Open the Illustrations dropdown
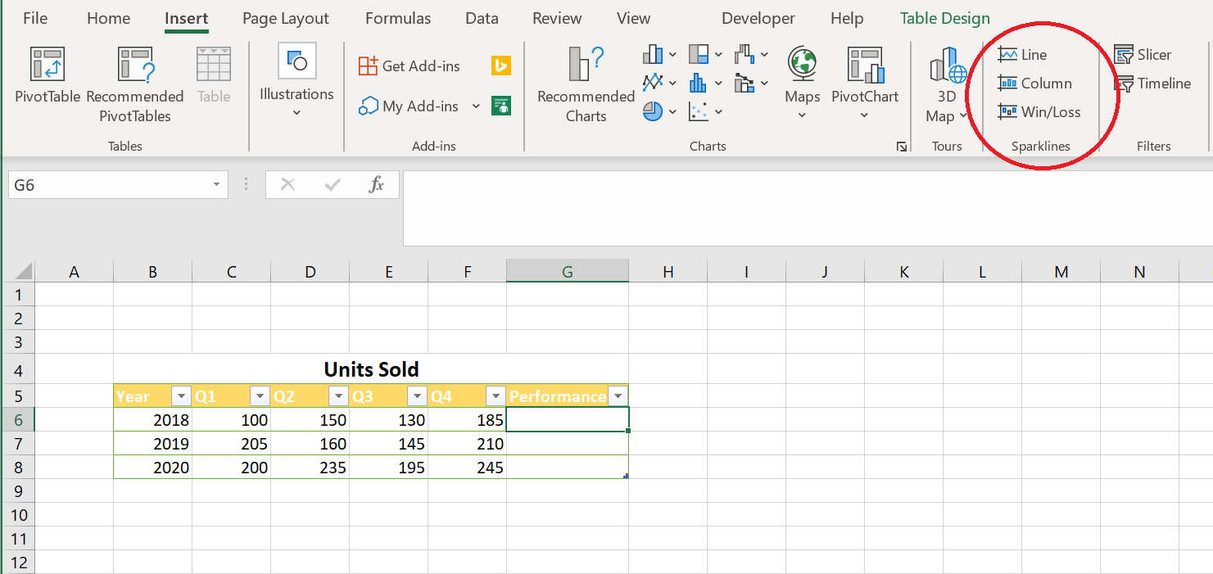The height and width of the screenshot is (574, 1213). click(x=296, y=82)
